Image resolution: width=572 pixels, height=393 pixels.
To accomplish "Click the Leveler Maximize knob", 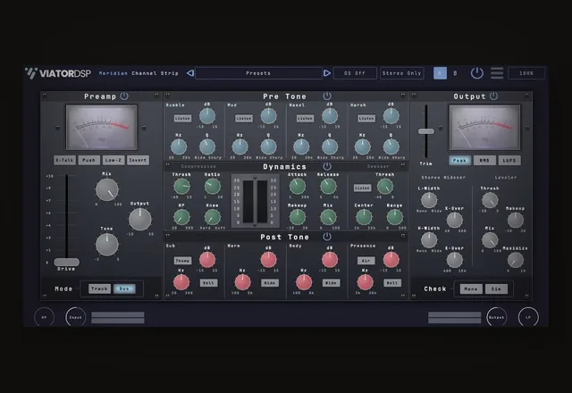I will (x=516, y=260).
